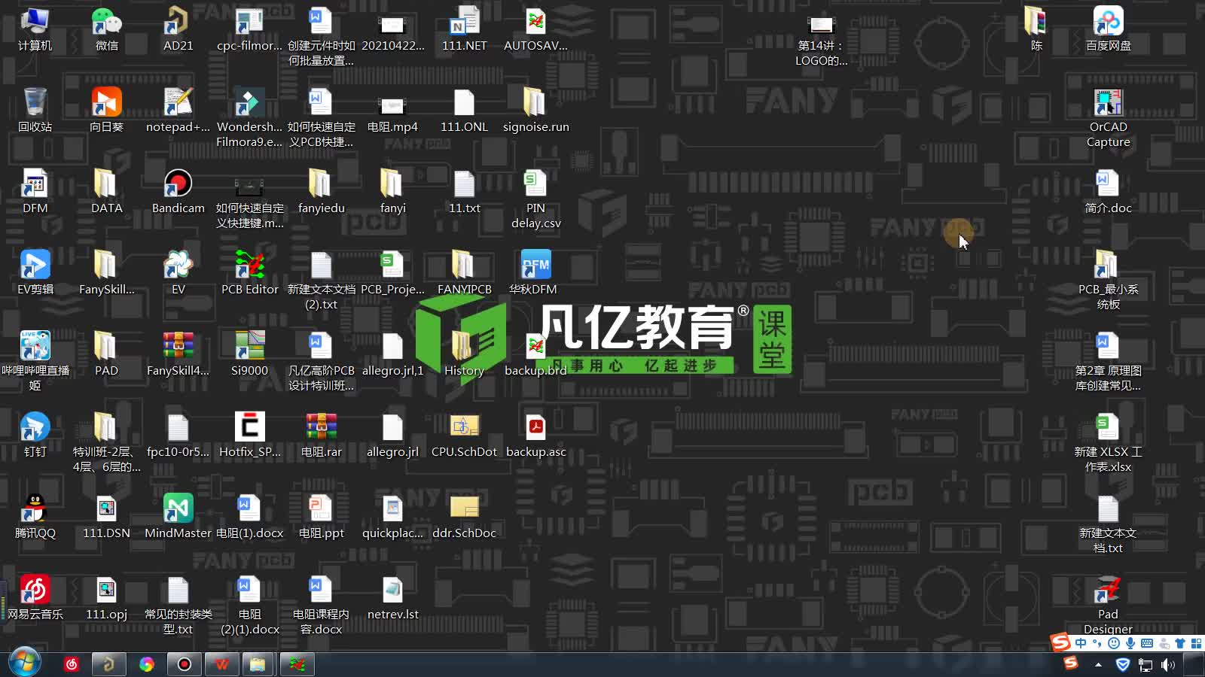Select the 电阻课程内容.docx file
This screenshot has width=1205, height=677.
point(321,605)
